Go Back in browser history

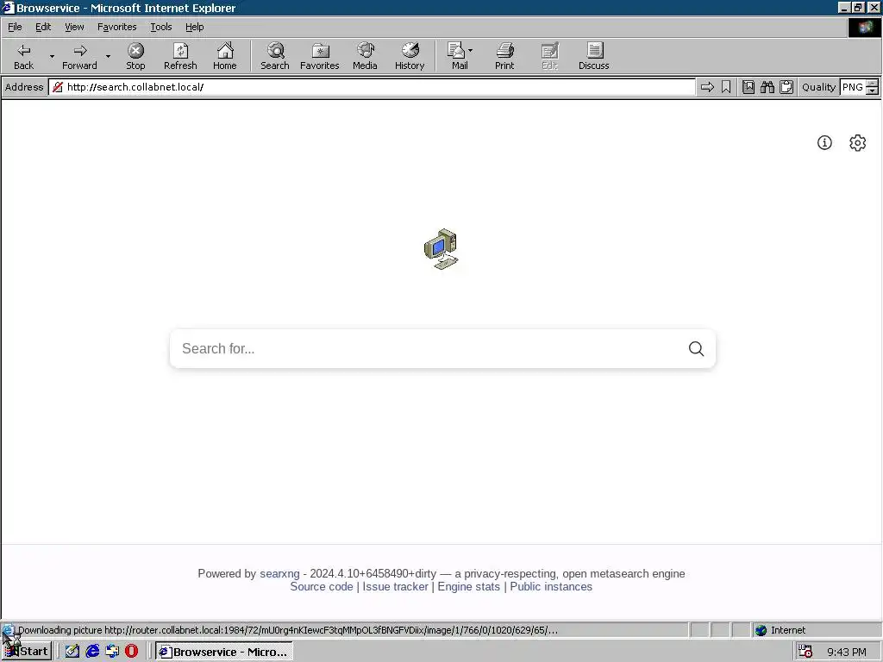tap(23, 56)
